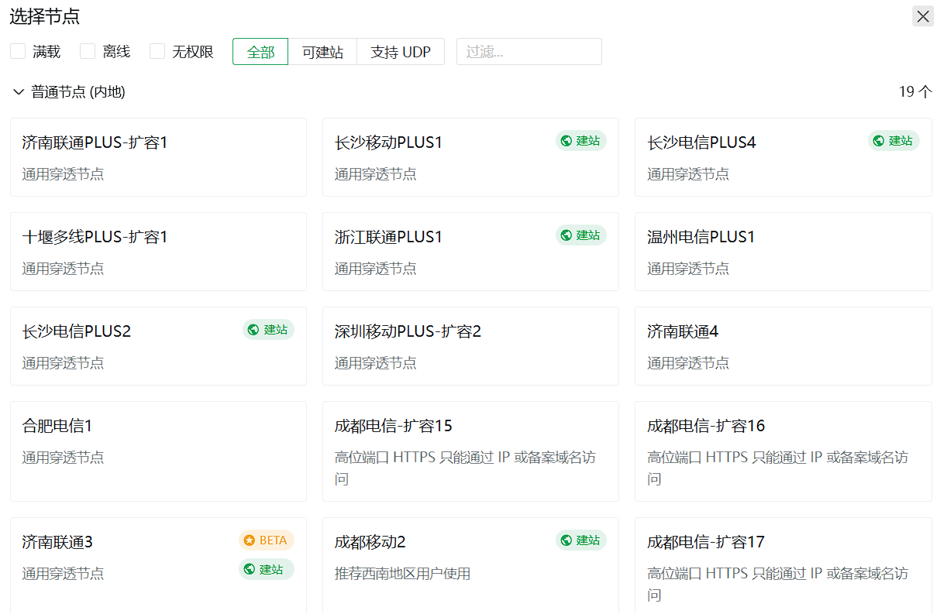Check the 无权限 filter option

pos(157,52)
